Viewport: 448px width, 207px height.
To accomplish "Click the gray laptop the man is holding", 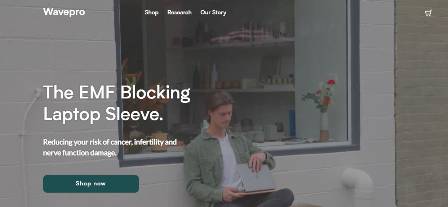I will (x=256, y=178).
